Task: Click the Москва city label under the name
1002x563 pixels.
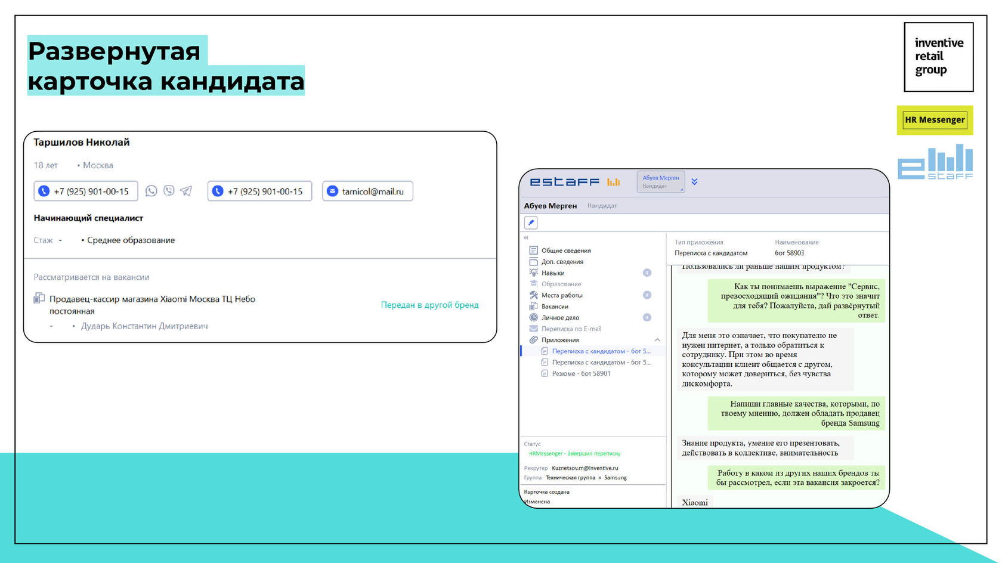Action: 98,165
